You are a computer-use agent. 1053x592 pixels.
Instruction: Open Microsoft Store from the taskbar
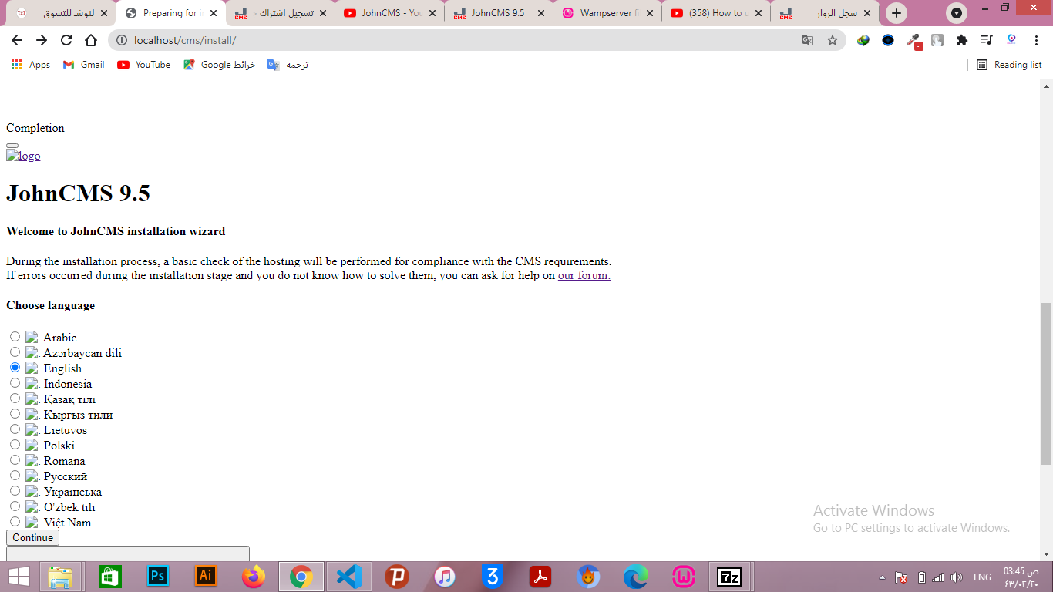coord(109,577)
